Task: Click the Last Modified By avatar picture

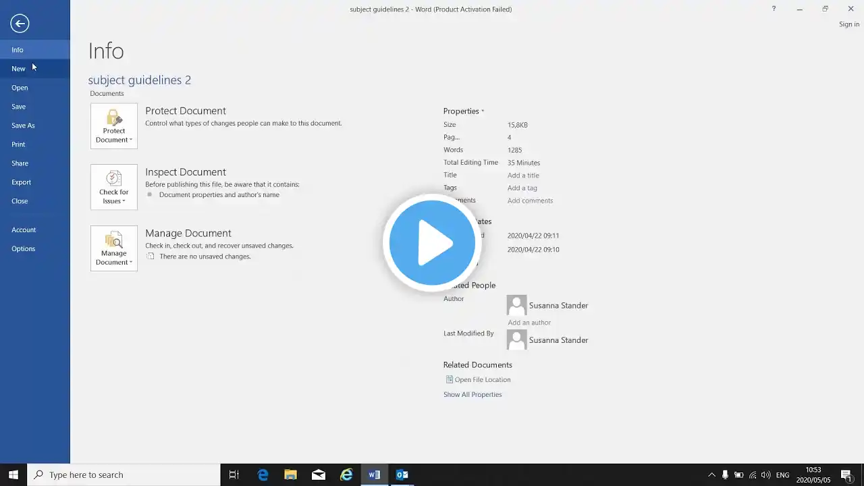Action: [x=516, y=340]
